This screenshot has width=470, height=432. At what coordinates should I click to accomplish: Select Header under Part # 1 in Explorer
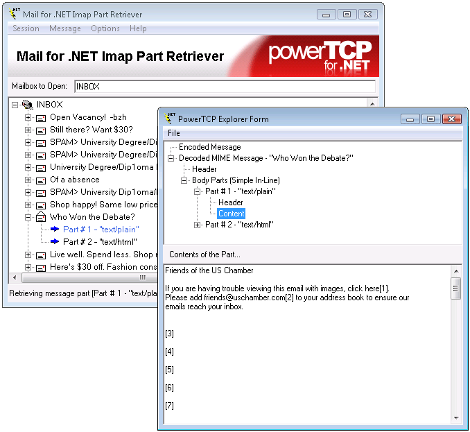(x=231, y=202)
